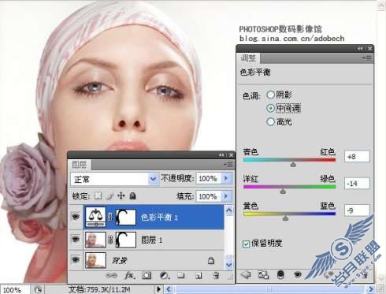This screenshot has height=294, width=386.
Task: Click the 图层 1 image thumbnail
Action: (95, 240)
